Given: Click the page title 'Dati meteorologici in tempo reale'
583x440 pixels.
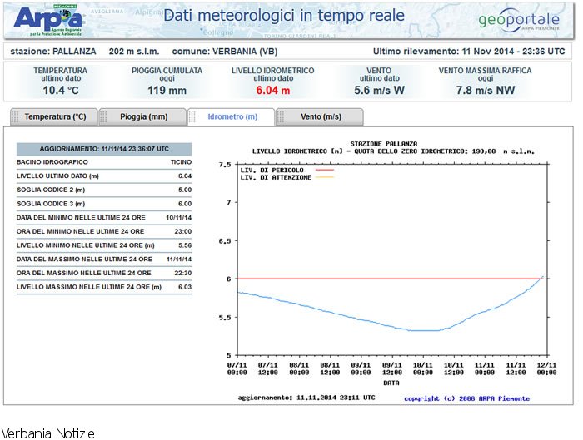Looking at the screenshot, I should tap(283, 16).
